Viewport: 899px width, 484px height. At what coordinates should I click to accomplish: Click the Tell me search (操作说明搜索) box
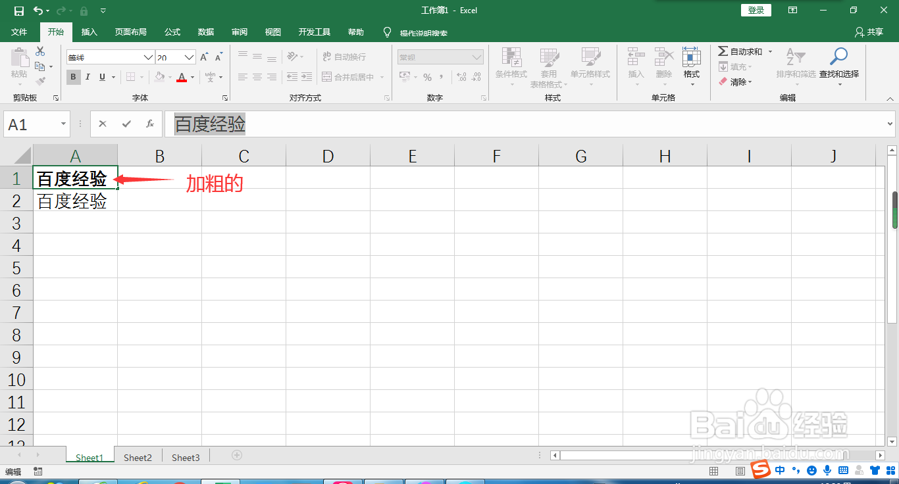click(423, 33)
